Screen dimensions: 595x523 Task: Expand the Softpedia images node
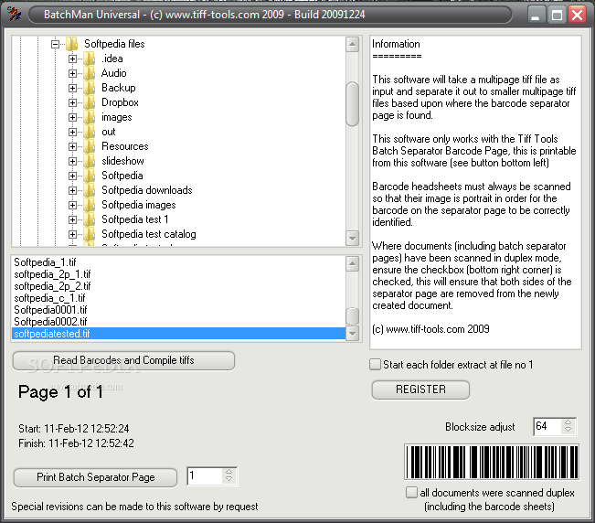pyautogui.click(x=72, y=205)
